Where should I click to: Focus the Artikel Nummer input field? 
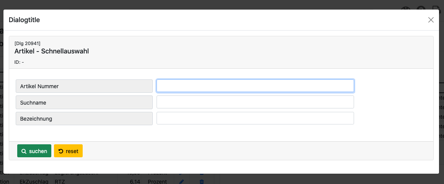tap(255, 86)
